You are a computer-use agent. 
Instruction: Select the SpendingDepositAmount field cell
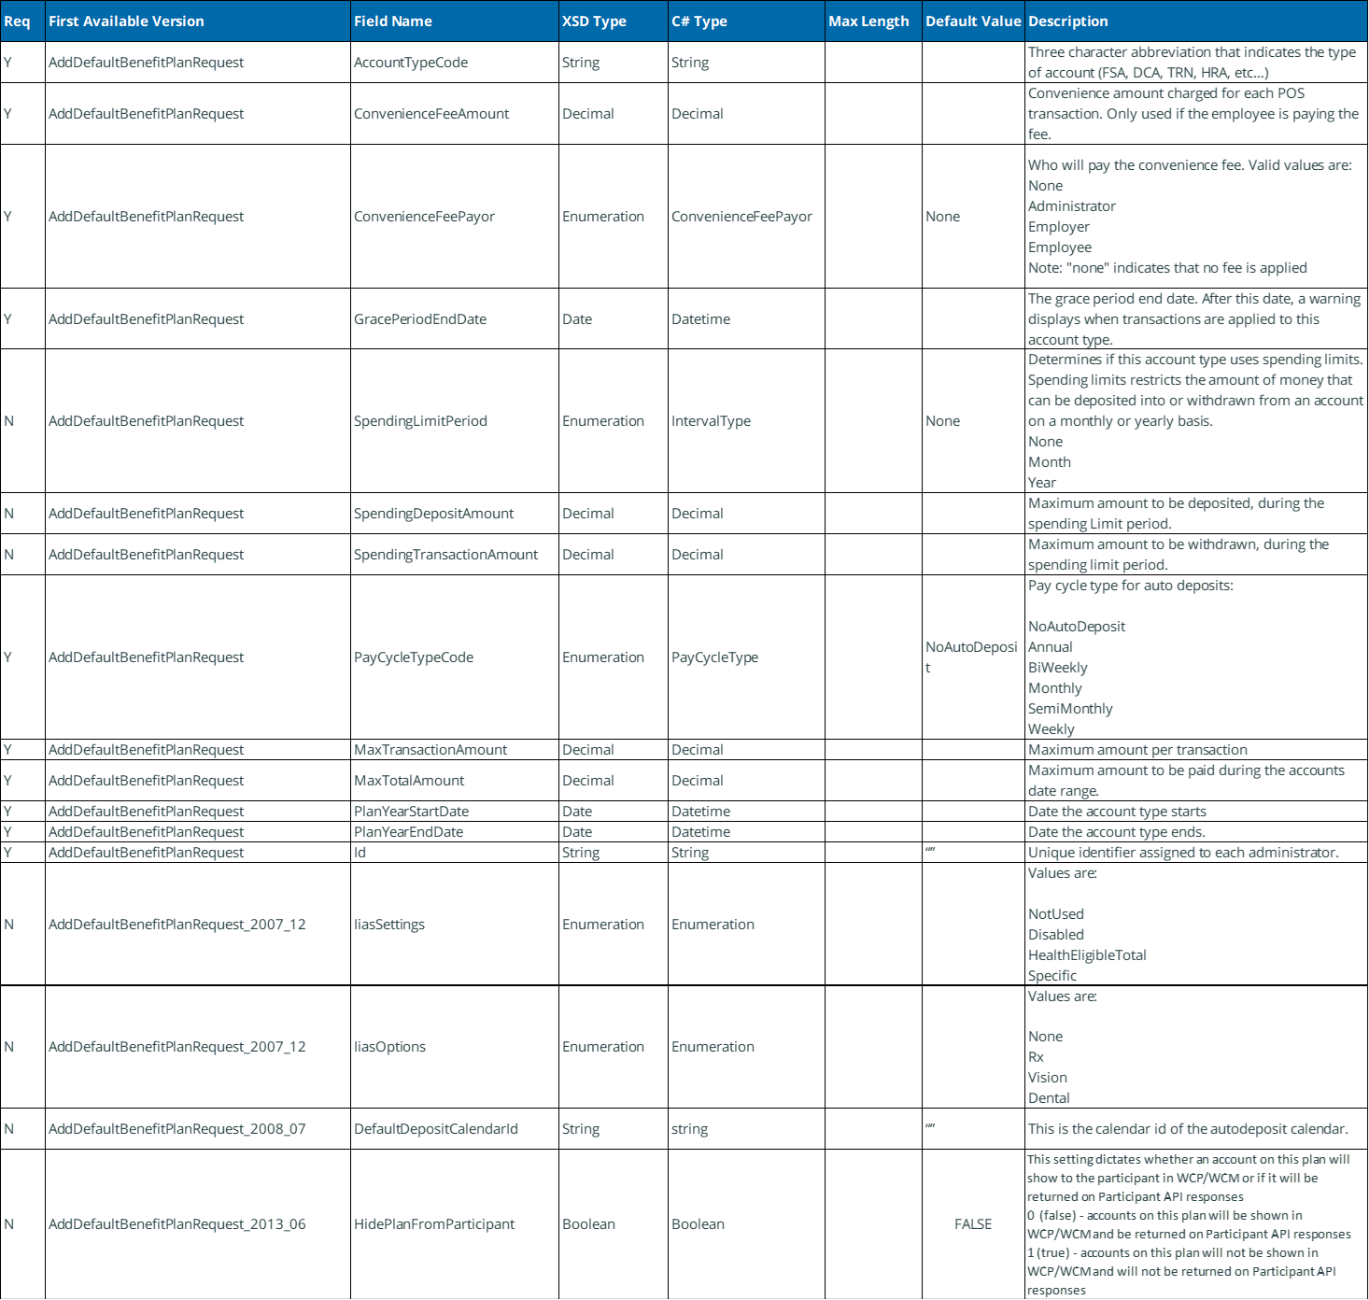454,514
